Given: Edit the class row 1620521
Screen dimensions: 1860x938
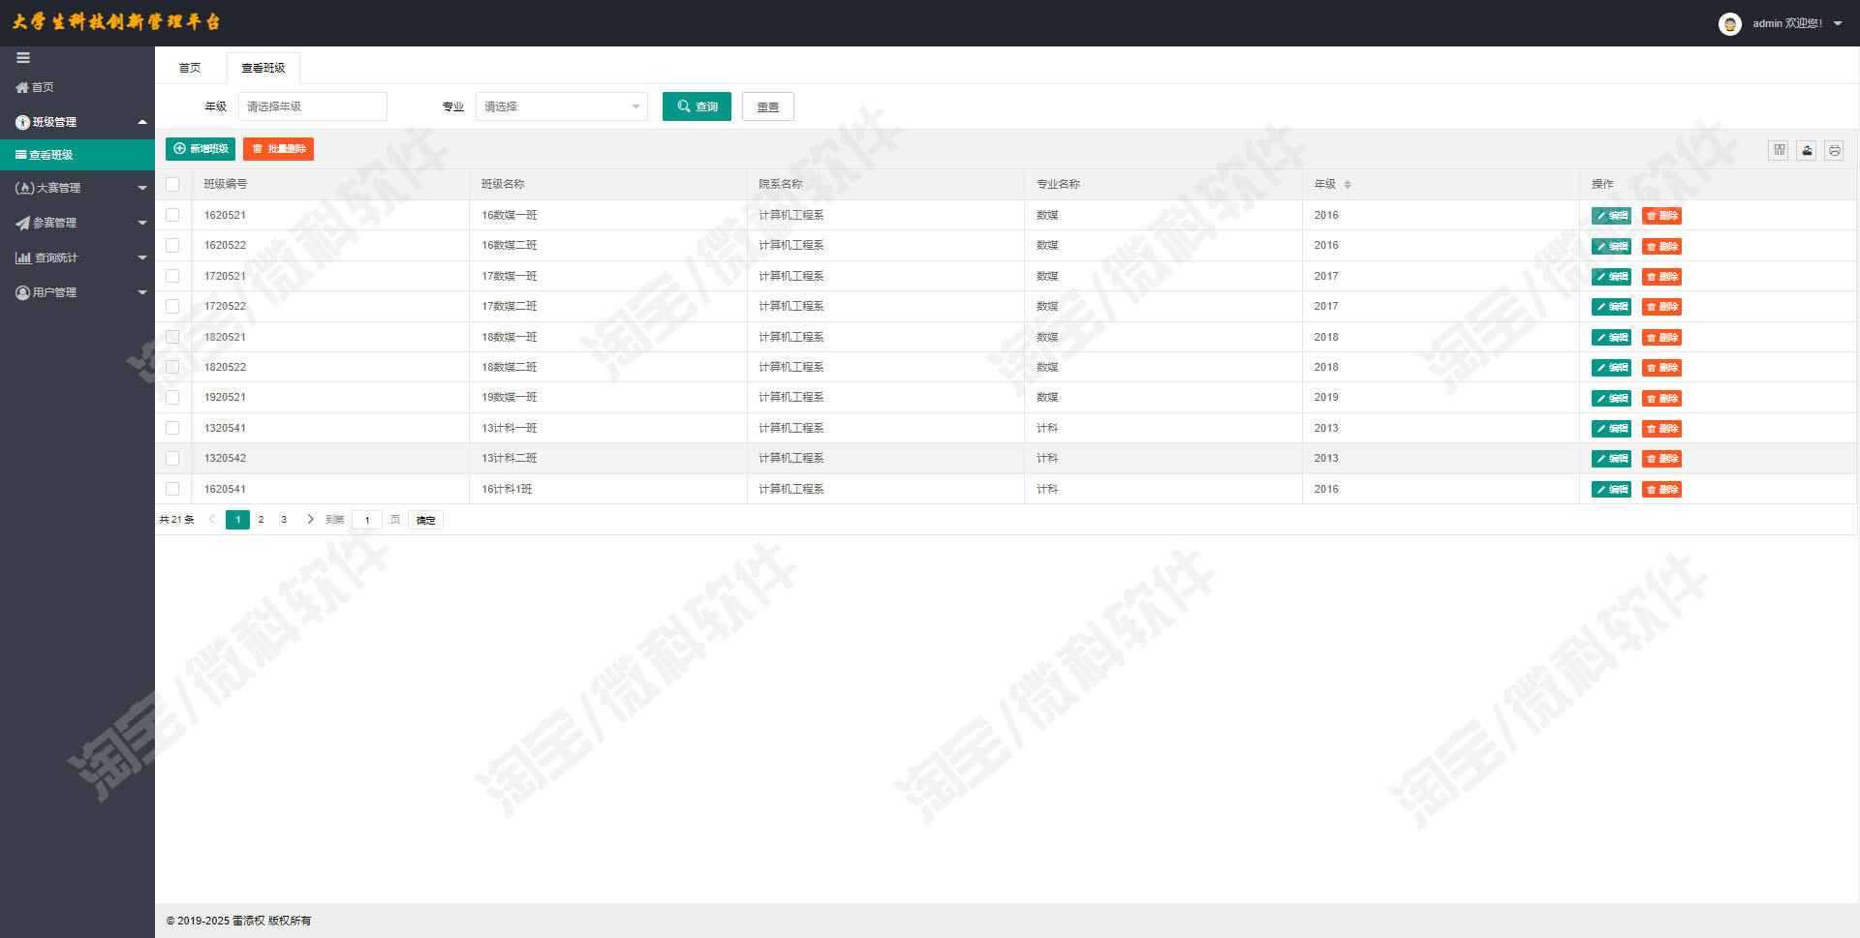Looking at the screenshot, I should pyautogui.click(x=1611, y=216).
